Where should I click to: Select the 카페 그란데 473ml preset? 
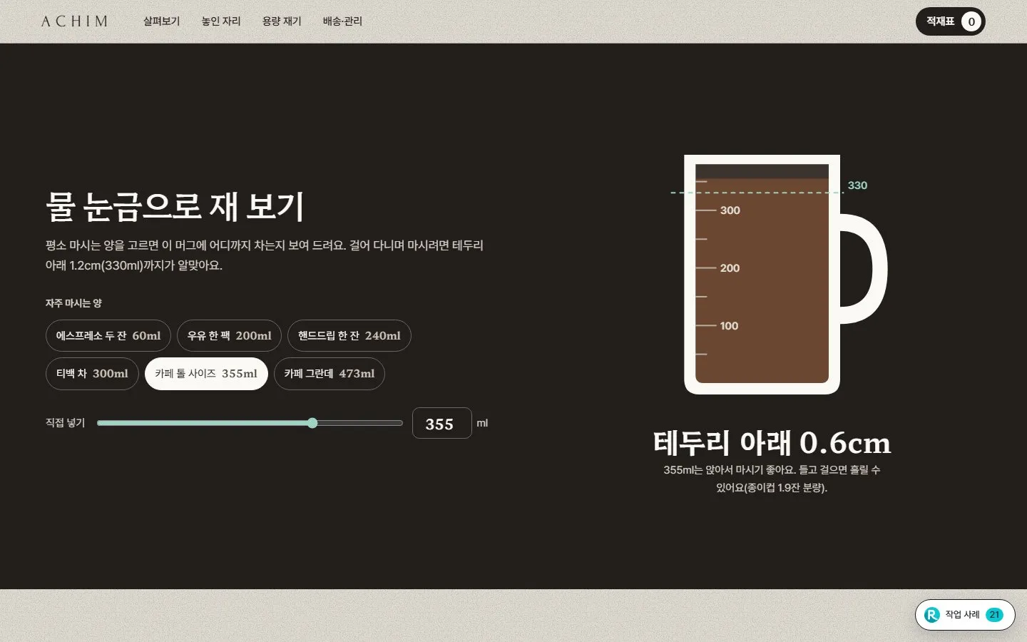click(x=329, y=374)
